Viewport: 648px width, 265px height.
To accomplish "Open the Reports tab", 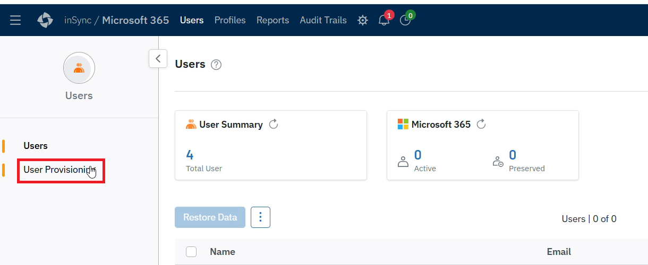I will (273, 20).
